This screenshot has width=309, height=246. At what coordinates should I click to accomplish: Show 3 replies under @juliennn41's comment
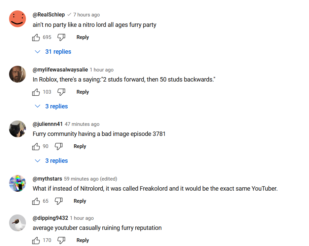[x=52, y=161]
